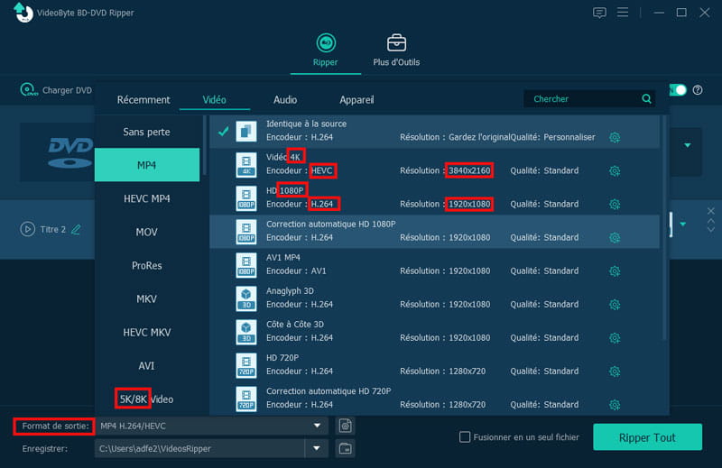Remove Titre 2 with the X icon
This screenshot has height=468, width=722.
[x=711, y=211]
